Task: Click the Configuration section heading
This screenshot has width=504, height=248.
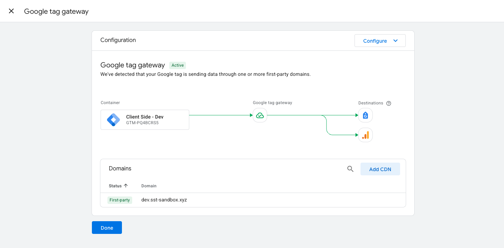Action: coord(118,40)
